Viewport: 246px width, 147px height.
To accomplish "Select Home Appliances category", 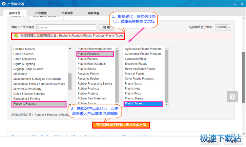I will pos(25,59).
